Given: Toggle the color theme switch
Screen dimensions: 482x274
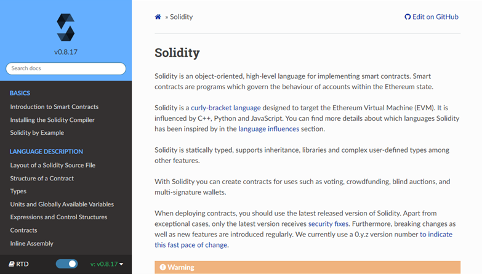Looking at the screenshot, I should pyautogui.click(x=66, y=264).
